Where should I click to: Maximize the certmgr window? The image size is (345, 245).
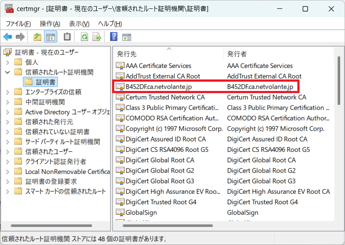coord(305,9)
